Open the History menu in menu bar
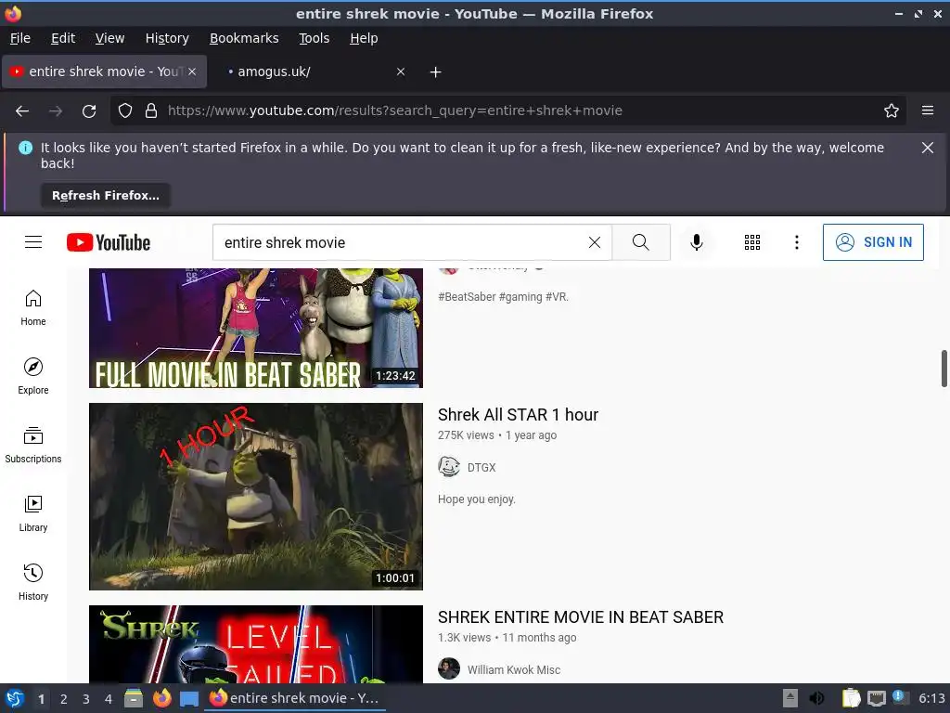The image size is (950, 713). (167, 38)
